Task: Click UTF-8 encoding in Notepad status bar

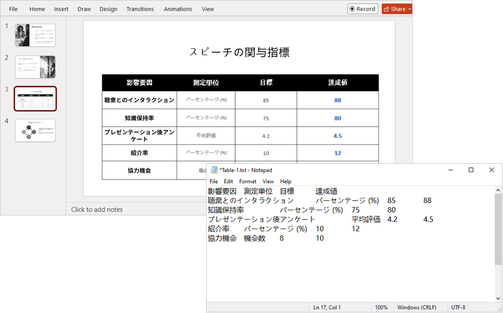Action: (x=458, y=307)
